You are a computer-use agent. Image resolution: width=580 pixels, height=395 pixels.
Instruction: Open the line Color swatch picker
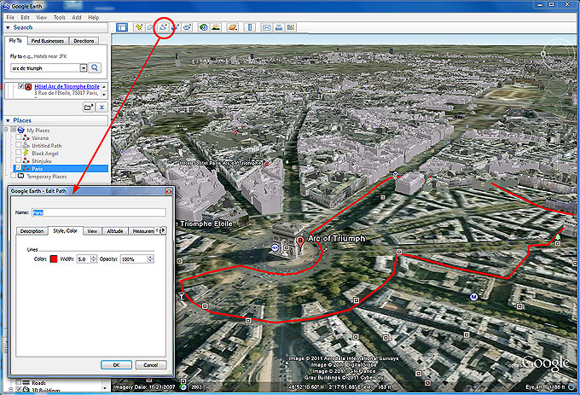click(x=54, y=258)
